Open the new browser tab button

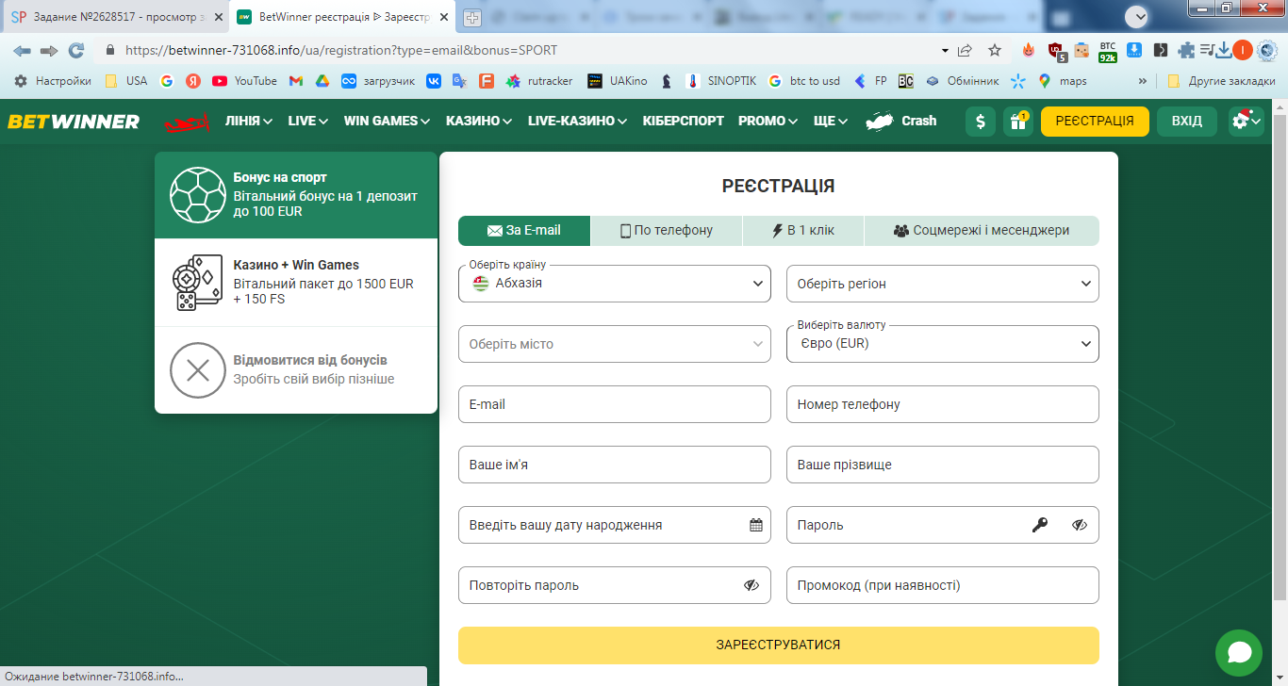(472, 17)
